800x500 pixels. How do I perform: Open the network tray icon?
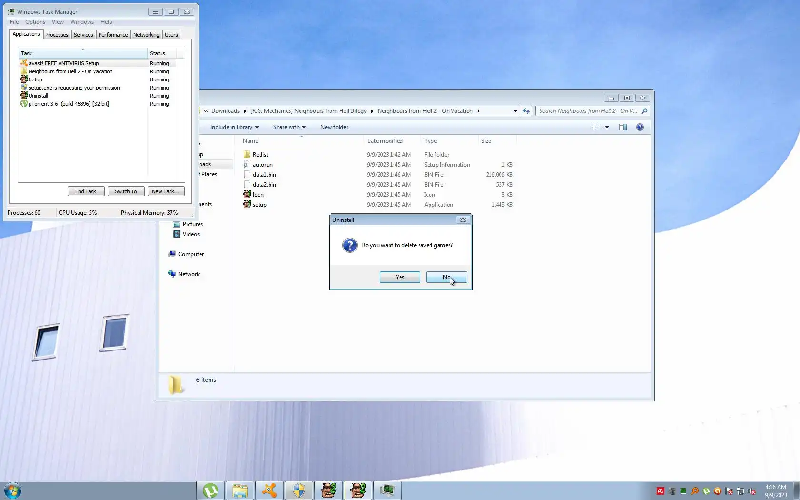740,491
